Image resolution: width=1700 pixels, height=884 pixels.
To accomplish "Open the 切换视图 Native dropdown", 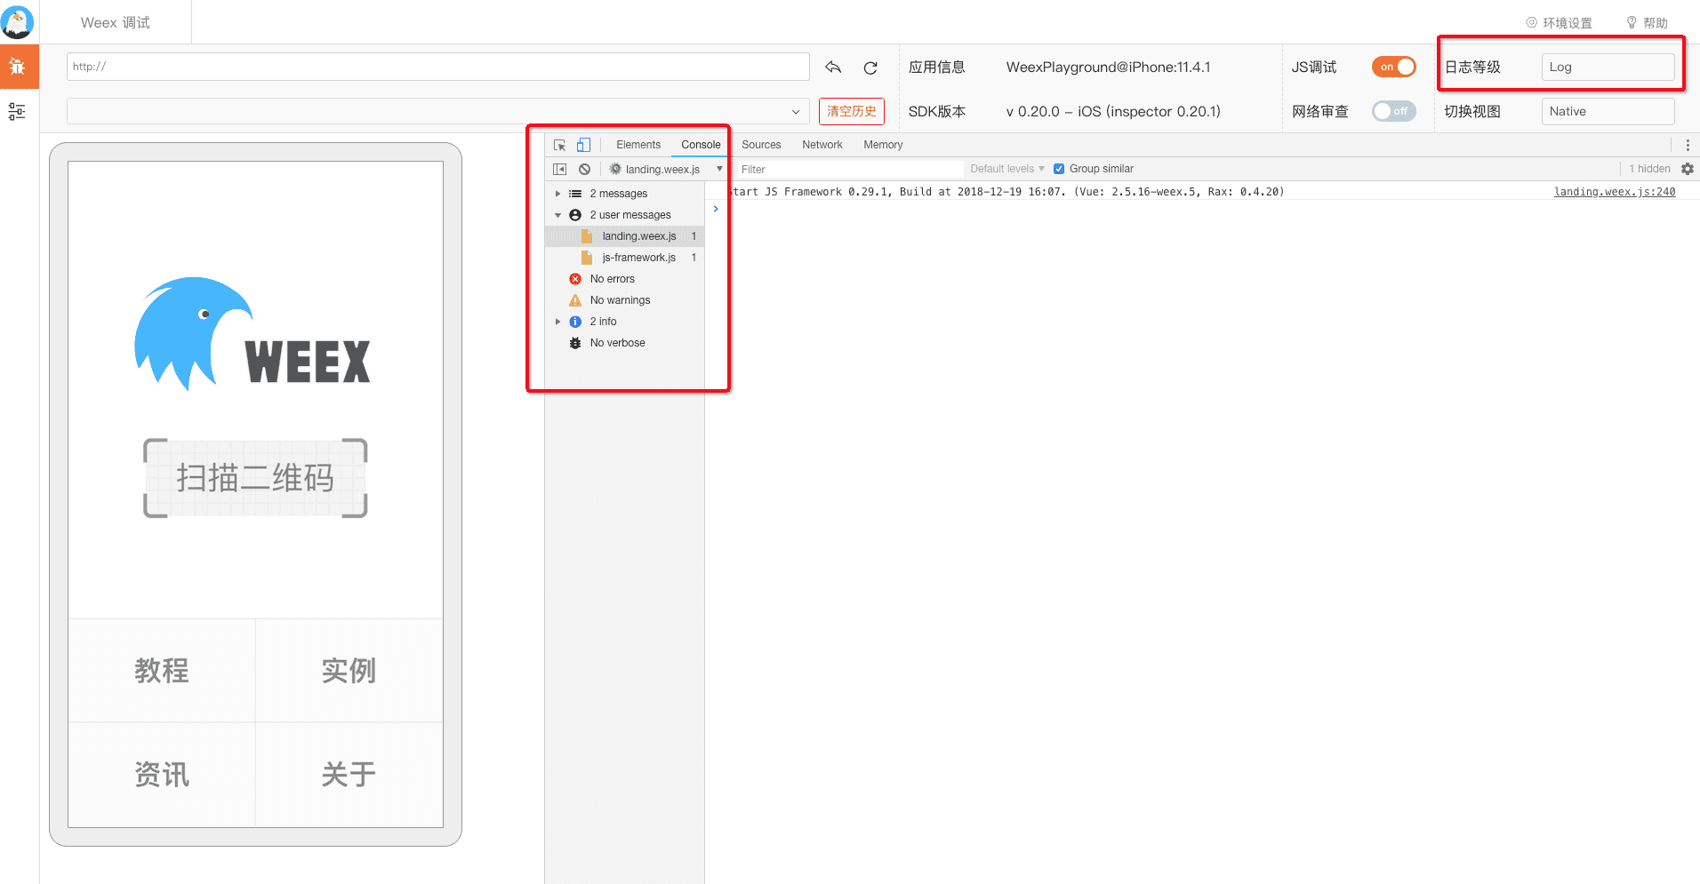I will point(1608,111).
